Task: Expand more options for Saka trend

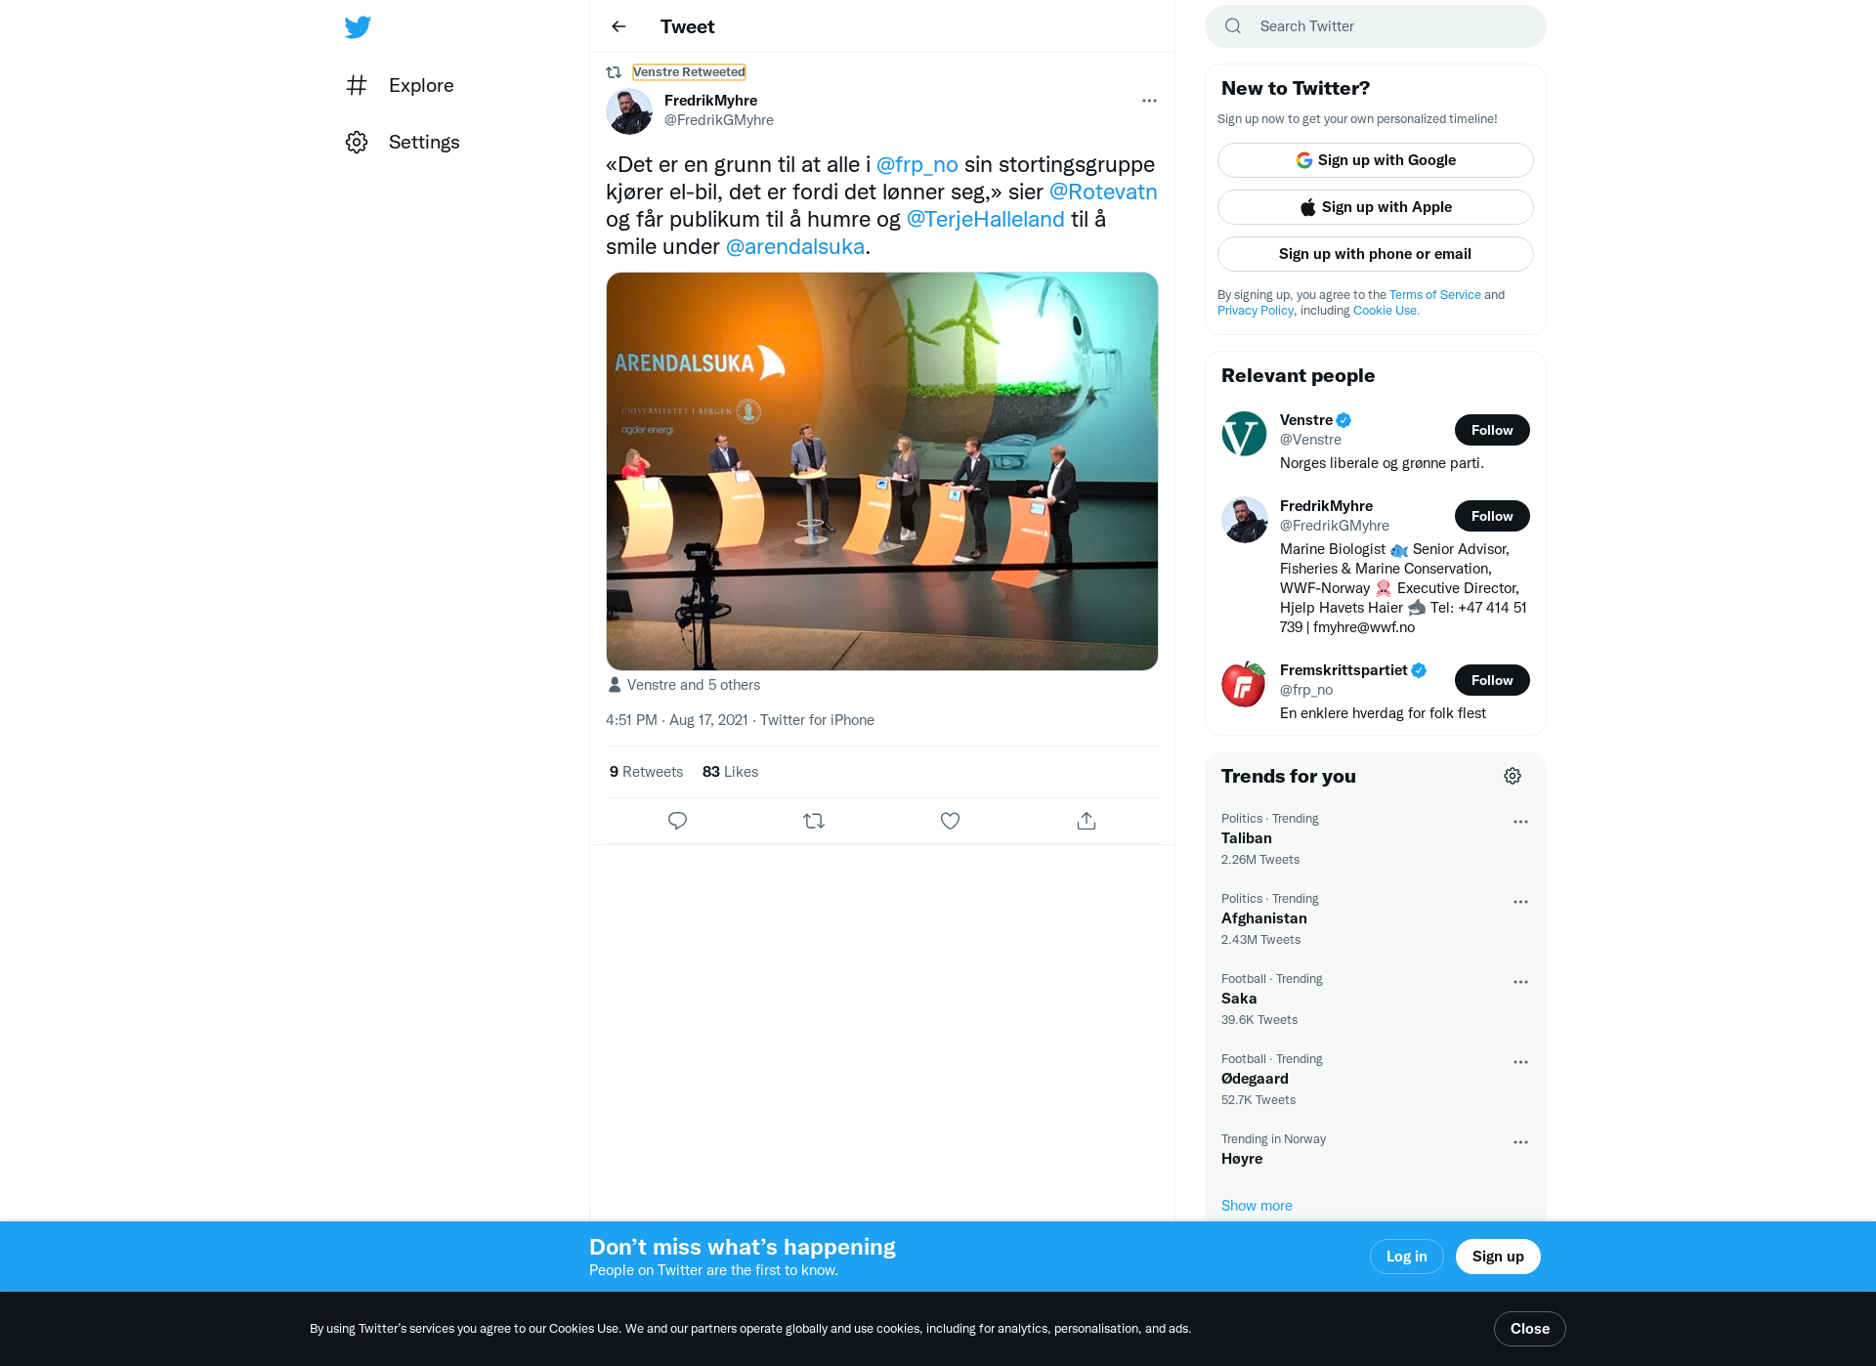Action: [1520, 982]
